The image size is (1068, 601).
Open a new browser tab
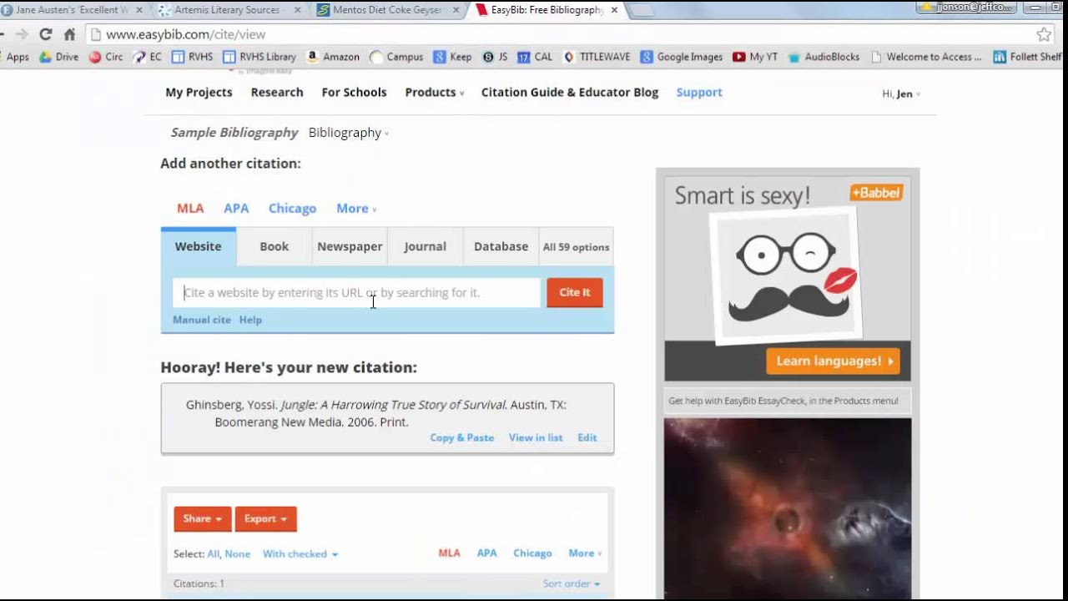coord(640,10)
